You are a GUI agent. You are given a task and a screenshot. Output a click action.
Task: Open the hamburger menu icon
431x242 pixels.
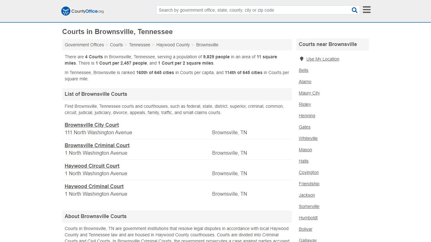tap(367, 10)
